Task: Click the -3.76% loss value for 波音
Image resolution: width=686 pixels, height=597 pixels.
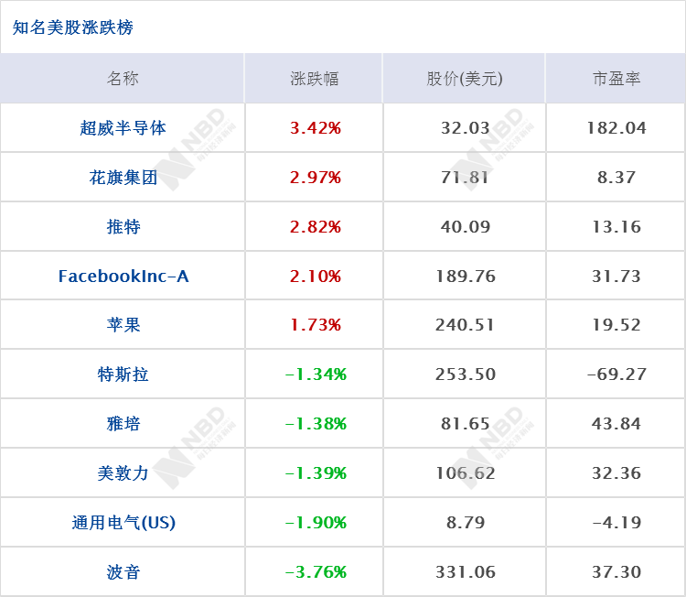Action: coord(316,572)
